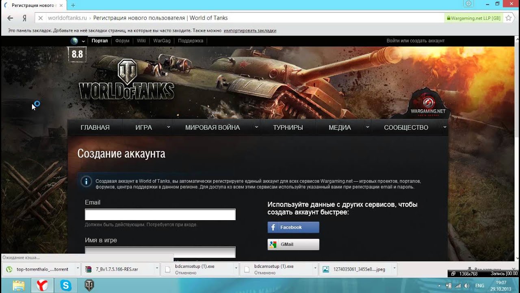
Task: Click the Yandex 'Я' home button
Action: tap(24, 18)
